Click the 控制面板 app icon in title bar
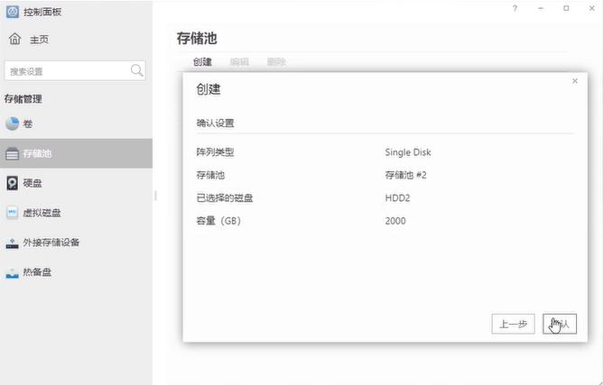This screenshot has width=603, height=385. point(12,12)
